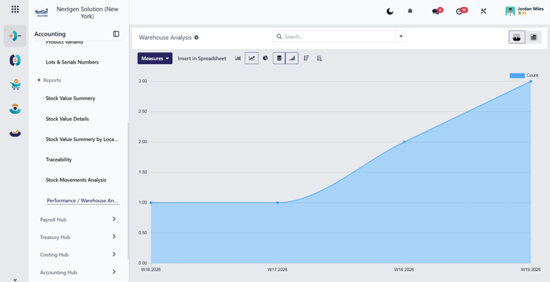The image size is (550, 282).
Task: Open Traceability report
Action: click(59, 160)
